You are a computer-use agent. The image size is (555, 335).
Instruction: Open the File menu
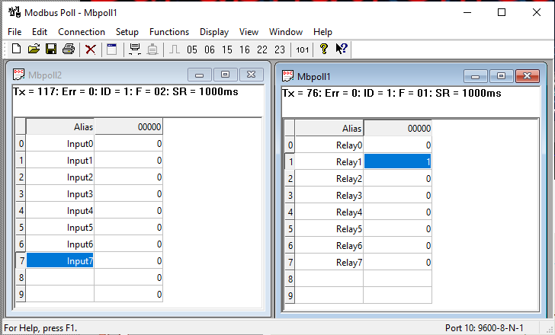[x=14, y=32]
